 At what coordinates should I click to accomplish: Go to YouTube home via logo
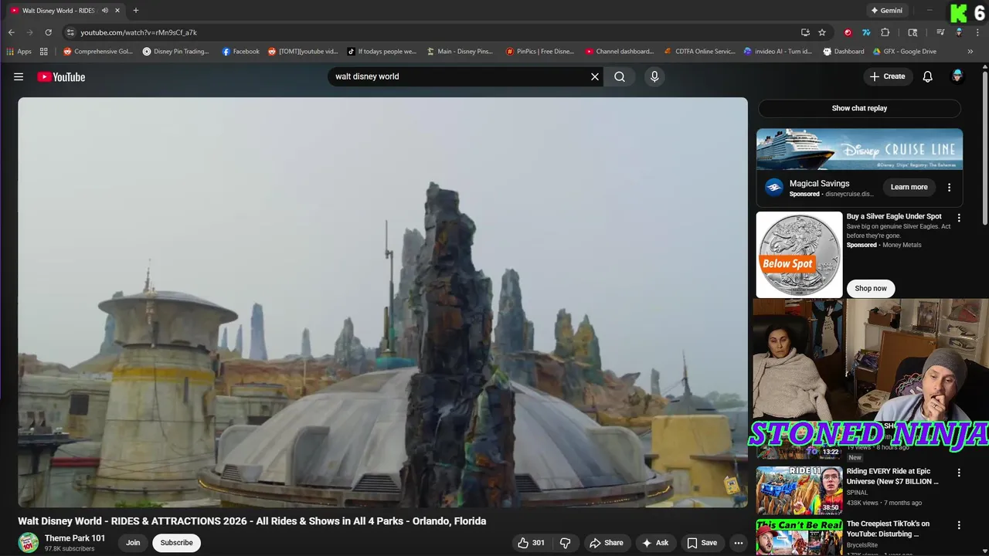[x=61, y=76]
